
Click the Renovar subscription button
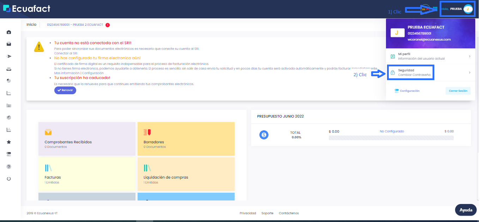coord(65,90)
